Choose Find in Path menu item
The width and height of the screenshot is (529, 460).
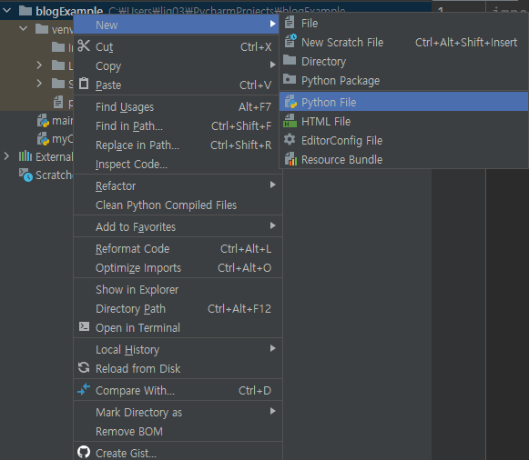point(178,126)
